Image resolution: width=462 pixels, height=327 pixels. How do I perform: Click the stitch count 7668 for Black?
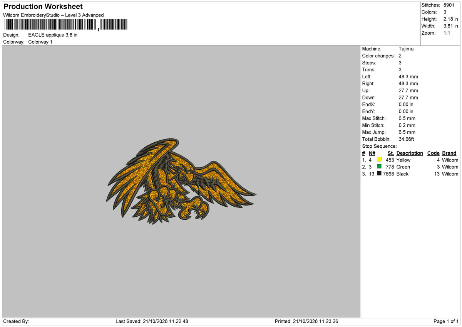click(388, 174)
